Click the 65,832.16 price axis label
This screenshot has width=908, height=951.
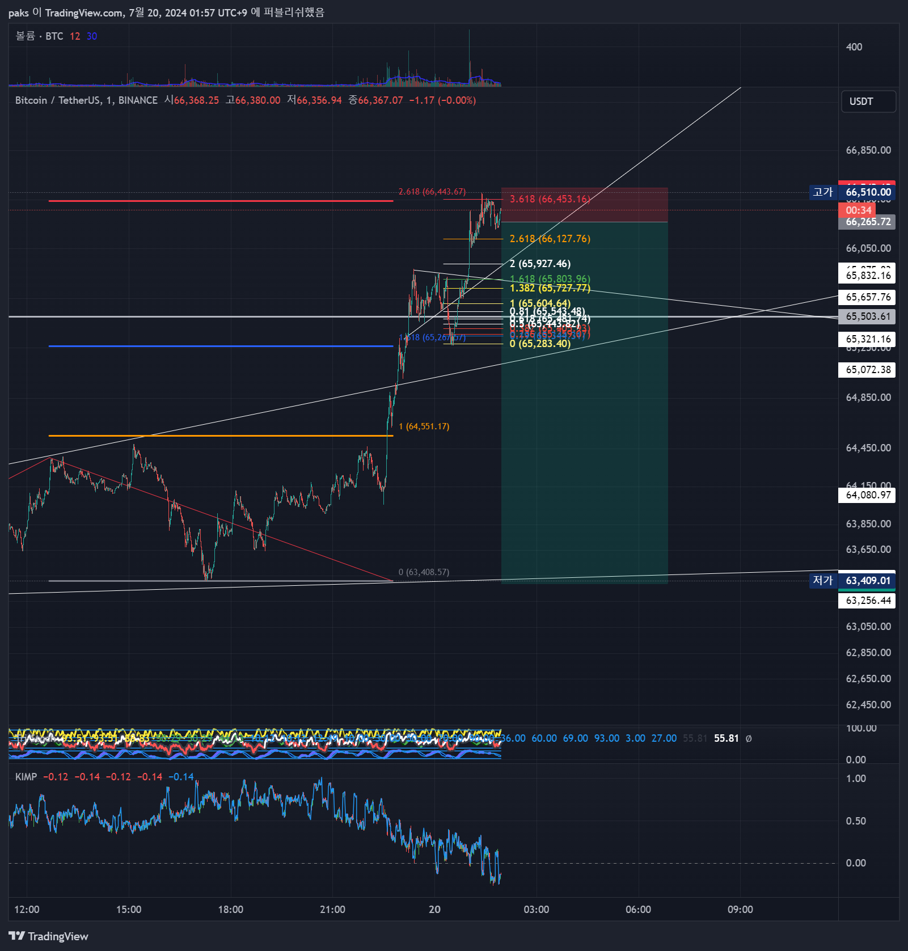pyautogui.click(x=867, y=276)
